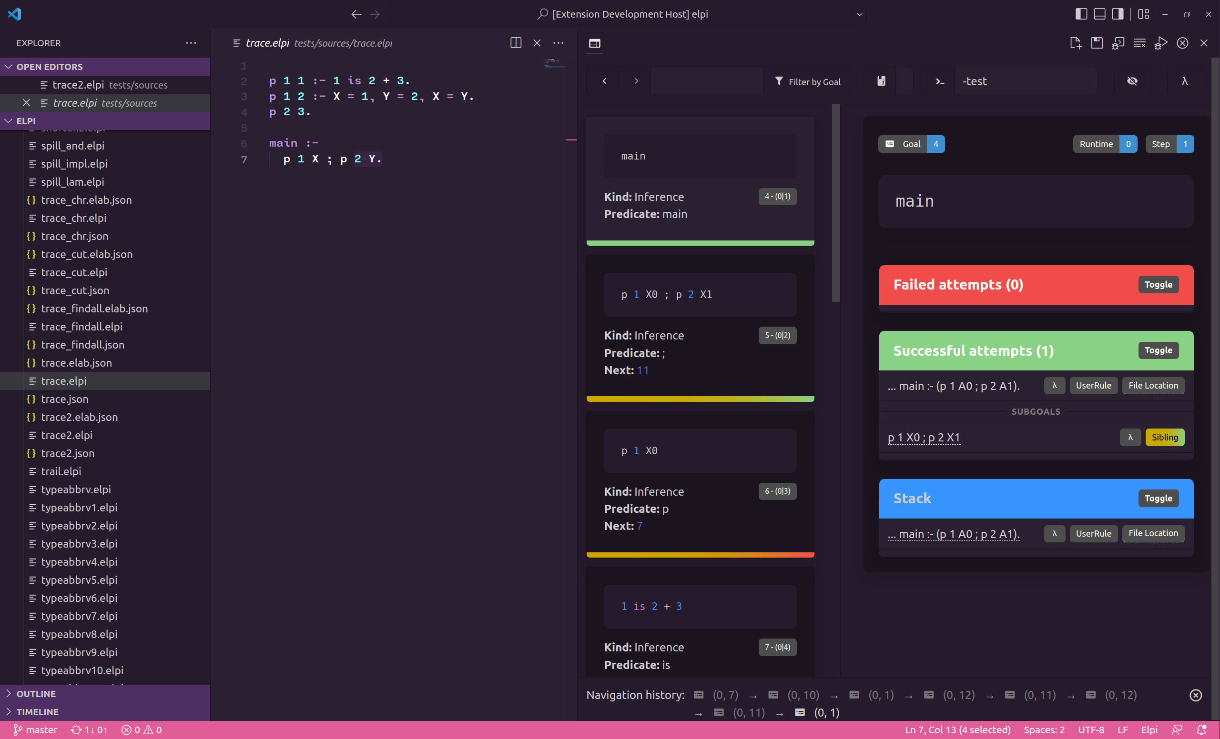
Task: Toggle the Stack section
Action: point(1158,498)
